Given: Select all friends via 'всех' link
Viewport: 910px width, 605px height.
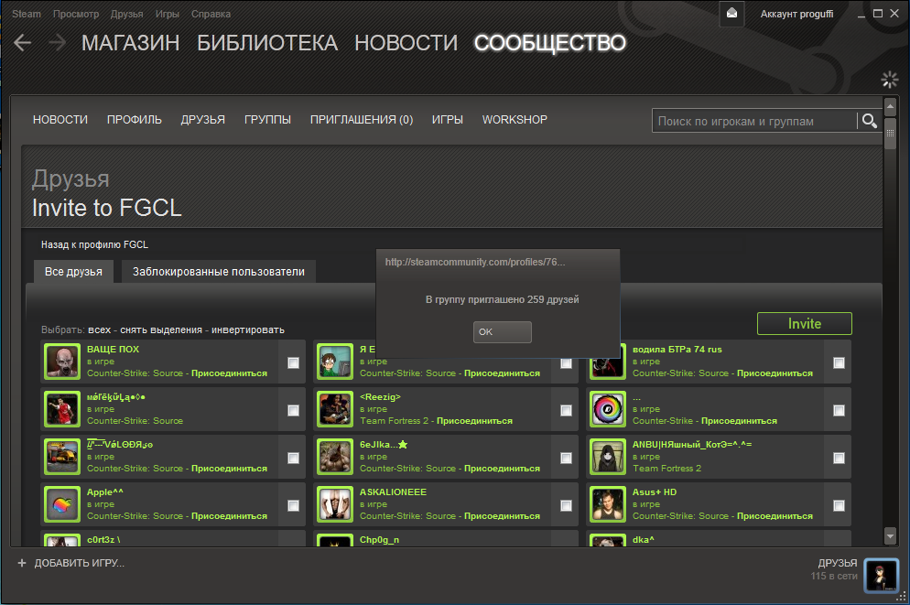Looking at the screenshot, I should point(99,330).
